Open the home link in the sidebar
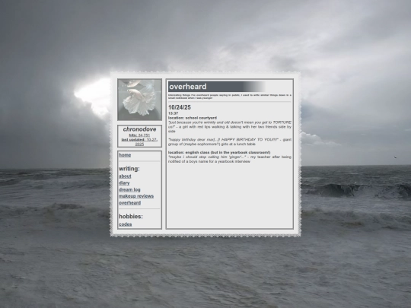The image size is (411, 308). (x=125, y=155)
